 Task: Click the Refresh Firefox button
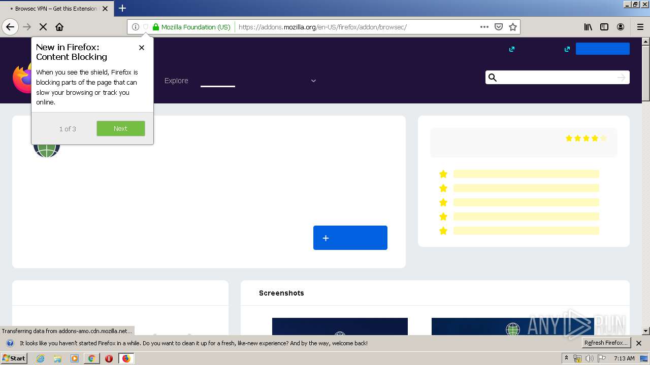(x=606, y=343)
